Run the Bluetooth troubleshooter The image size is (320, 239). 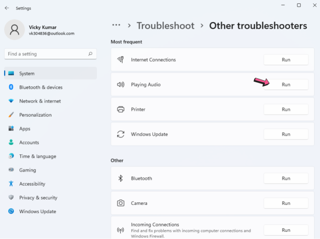[286, 178]
